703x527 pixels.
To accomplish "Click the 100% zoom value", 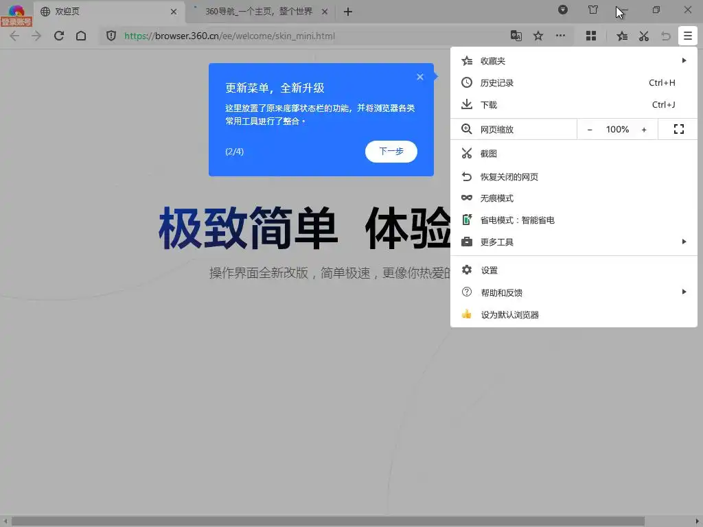I will pyautogui.click(x=617, y=130).
